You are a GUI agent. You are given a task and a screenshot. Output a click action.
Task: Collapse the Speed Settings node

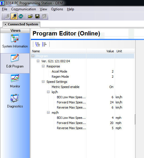(43, 82)
